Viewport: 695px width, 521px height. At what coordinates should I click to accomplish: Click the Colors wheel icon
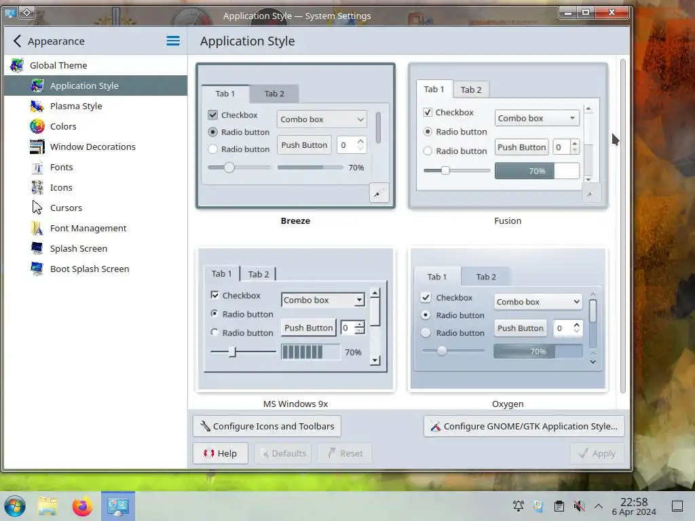[x=37, y=126]
